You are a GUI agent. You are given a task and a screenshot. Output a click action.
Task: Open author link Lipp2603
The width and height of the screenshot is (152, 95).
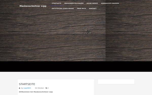pyautogui.click(x=27, y=88)
